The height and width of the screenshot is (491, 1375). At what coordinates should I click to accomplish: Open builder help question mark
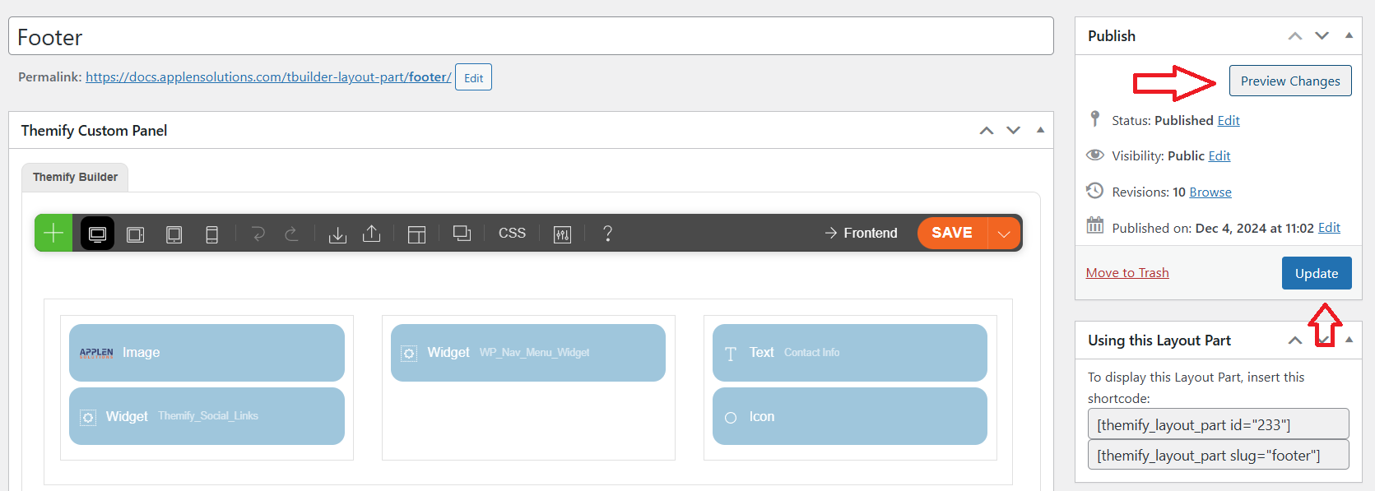coord(607,234)
